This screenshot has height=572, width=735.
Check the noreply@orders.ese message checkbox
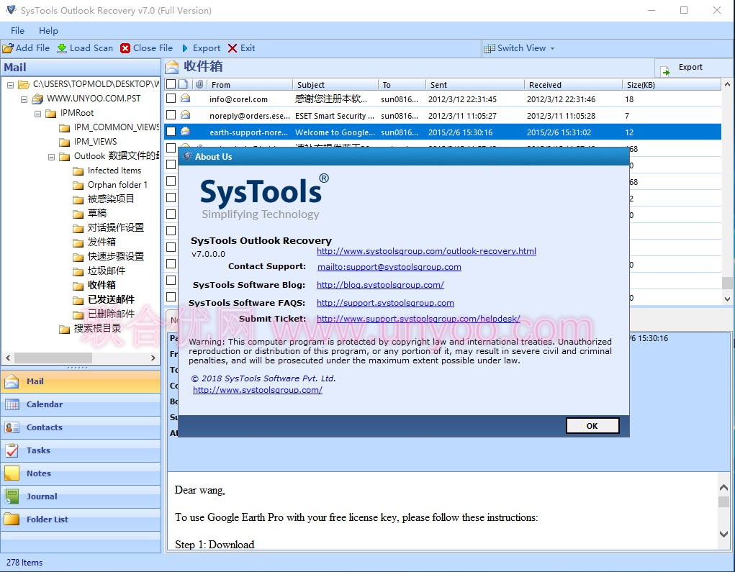click(171, 115)
